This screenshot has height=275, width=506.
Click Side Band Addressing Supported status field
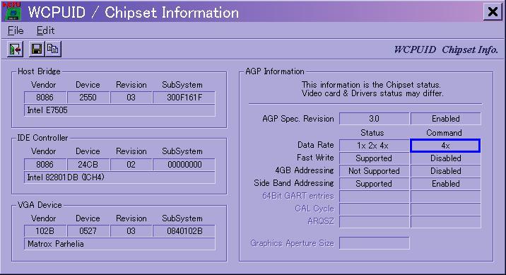click(x=374, y=184)
